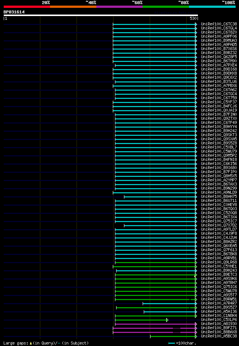This screenshot has height=346, width=239.
Task: Open the UniRef100_A7PXE4 hit label
Action: (219, 65)
